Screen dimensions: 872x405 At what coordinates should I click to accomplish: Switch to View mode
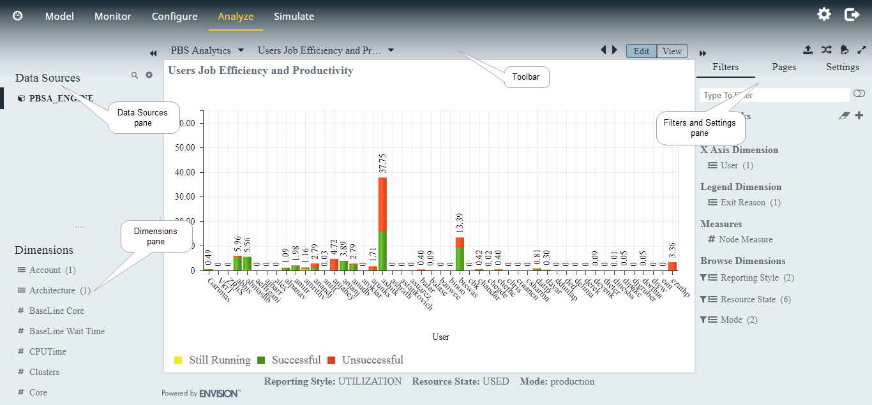[x=672, y=52]
